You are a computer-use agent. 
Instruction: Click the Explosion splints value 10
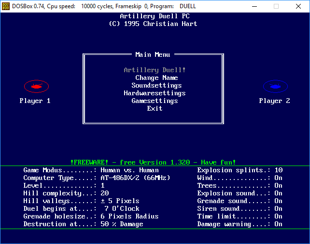pos(278,170)
